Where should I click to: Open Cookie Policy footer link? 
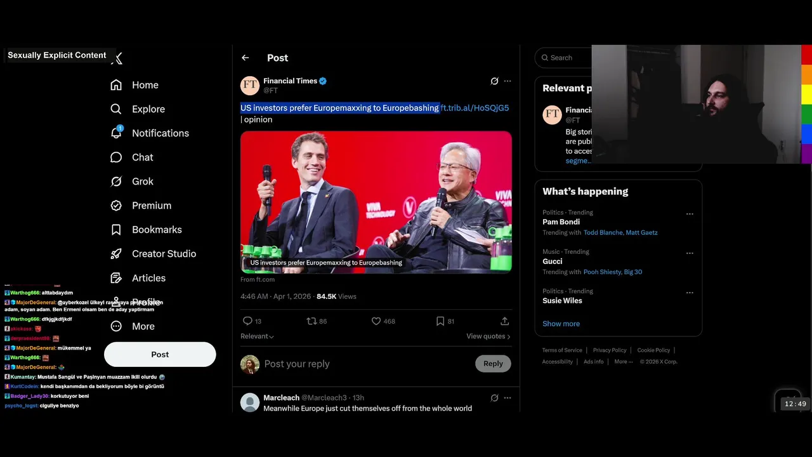[x=653, y=350]
